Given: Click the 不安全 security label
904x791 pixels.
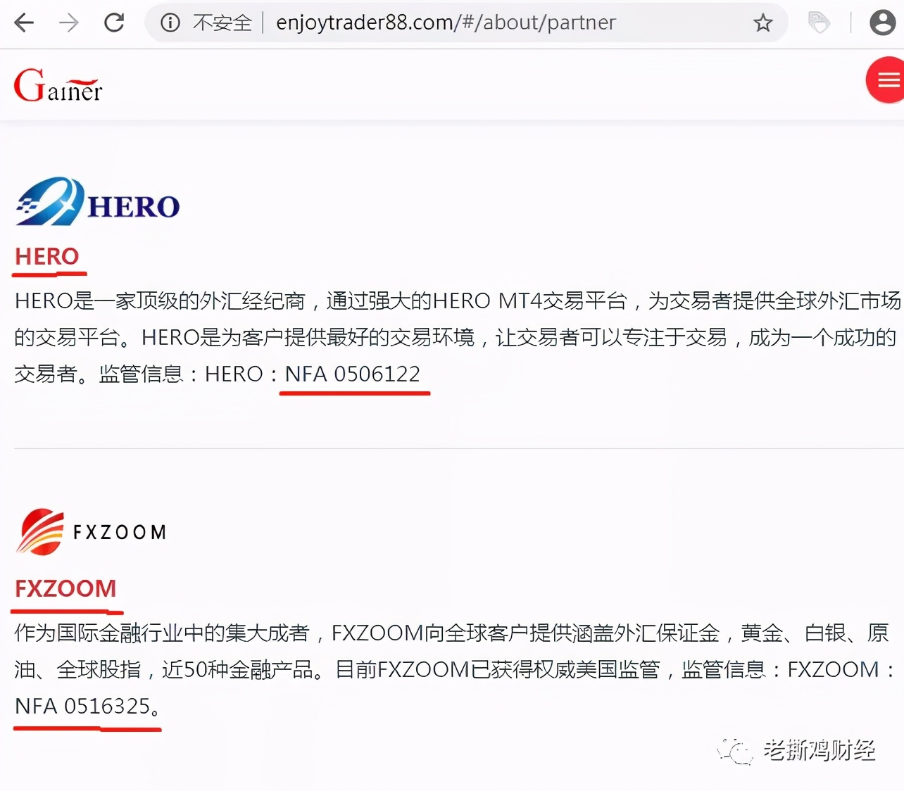Looking at the screenshot, I should click(x=222, y=23).
